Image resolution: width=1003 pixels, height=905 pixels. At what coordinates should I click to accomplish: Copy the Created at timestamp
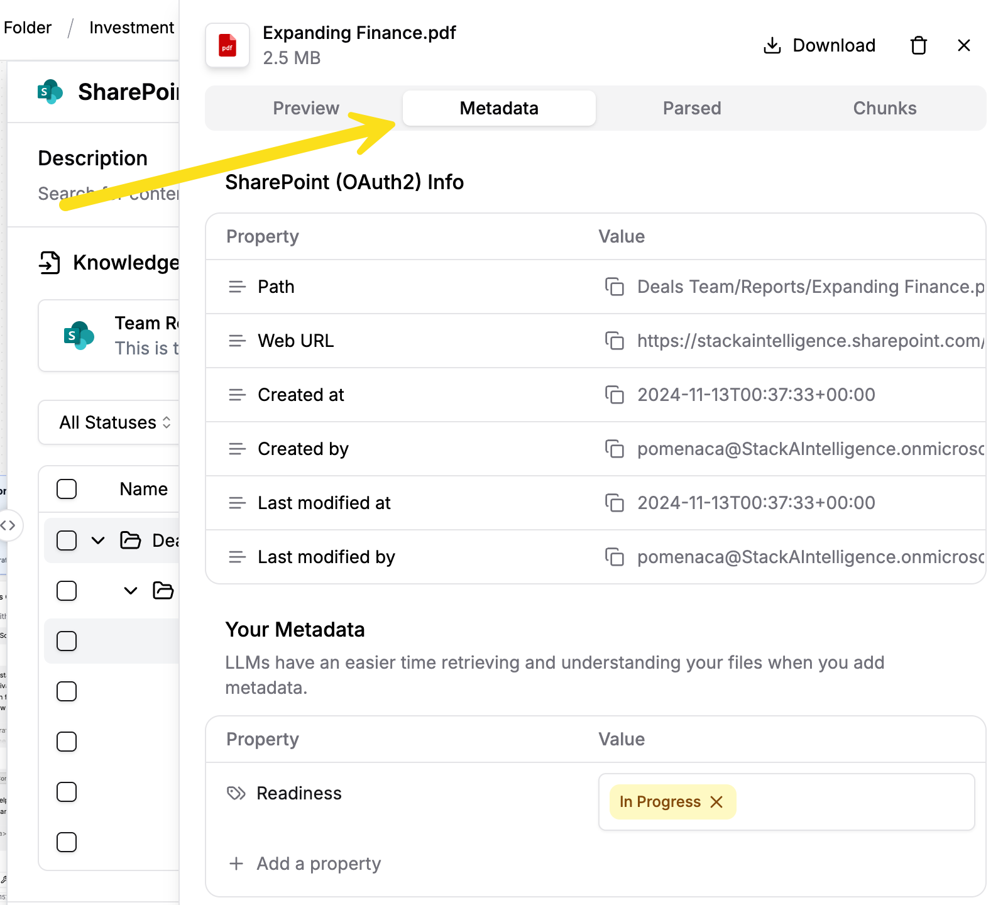614,395
